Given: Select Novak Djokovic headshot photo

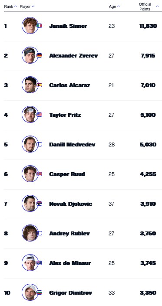Looking at the screenshot, I should pos(30,204).
